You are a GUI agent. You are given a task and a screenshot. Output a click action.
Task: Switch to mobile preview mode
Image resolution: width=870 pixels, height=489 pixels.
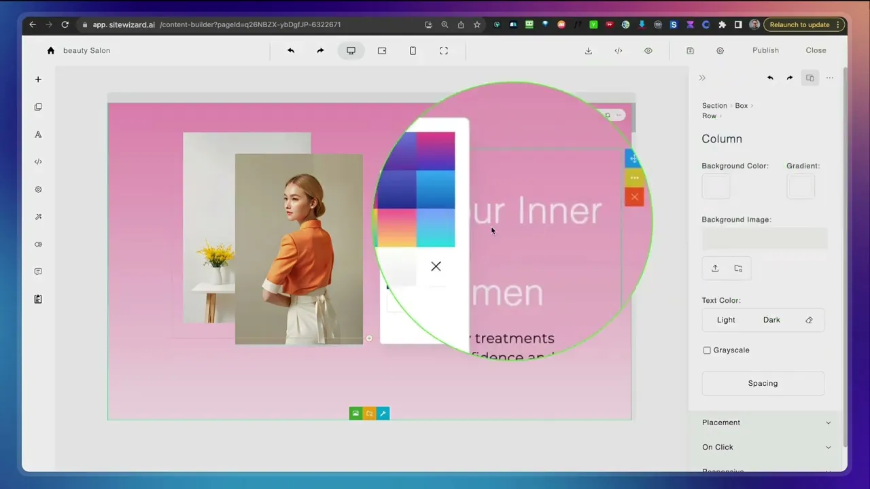click(x=413, y=50)
